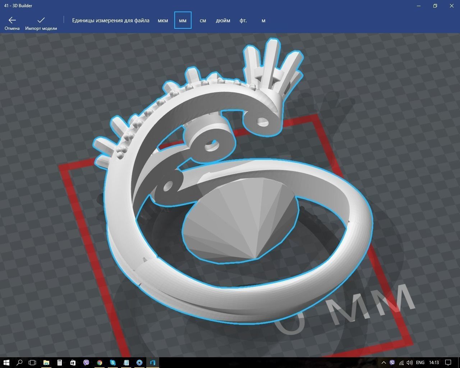460x368 pixels.
Task: Open Action Center notifications
Action: (x=448, y=363)
